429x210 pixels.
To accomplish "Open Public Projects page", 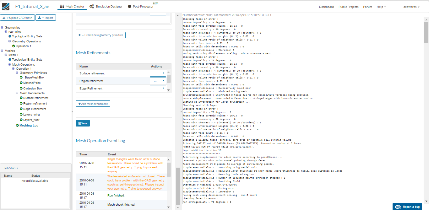I will pos(348,7).
